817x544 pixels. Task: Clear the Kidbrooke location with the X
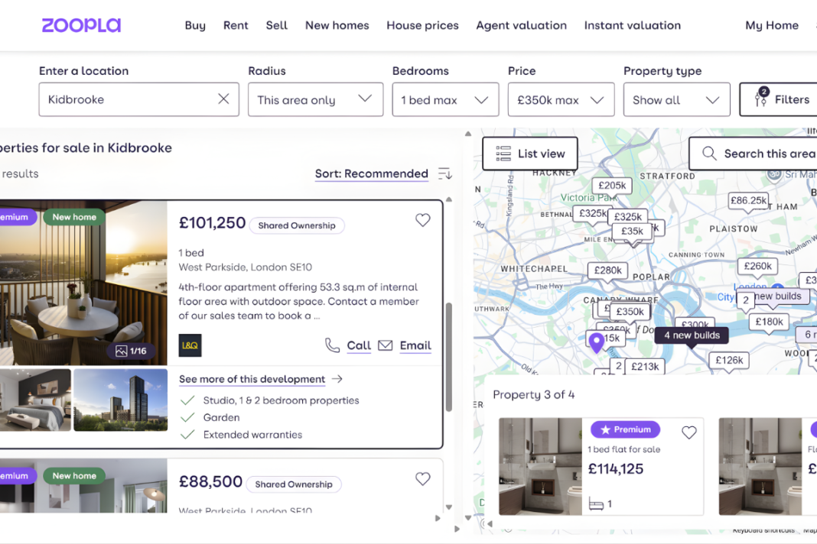(x=223, y=99)
